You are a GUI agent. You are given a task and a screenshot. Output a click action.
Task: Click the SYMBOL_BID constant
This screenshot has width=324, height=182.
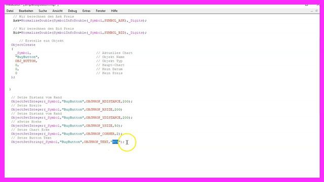click(114, 32)
